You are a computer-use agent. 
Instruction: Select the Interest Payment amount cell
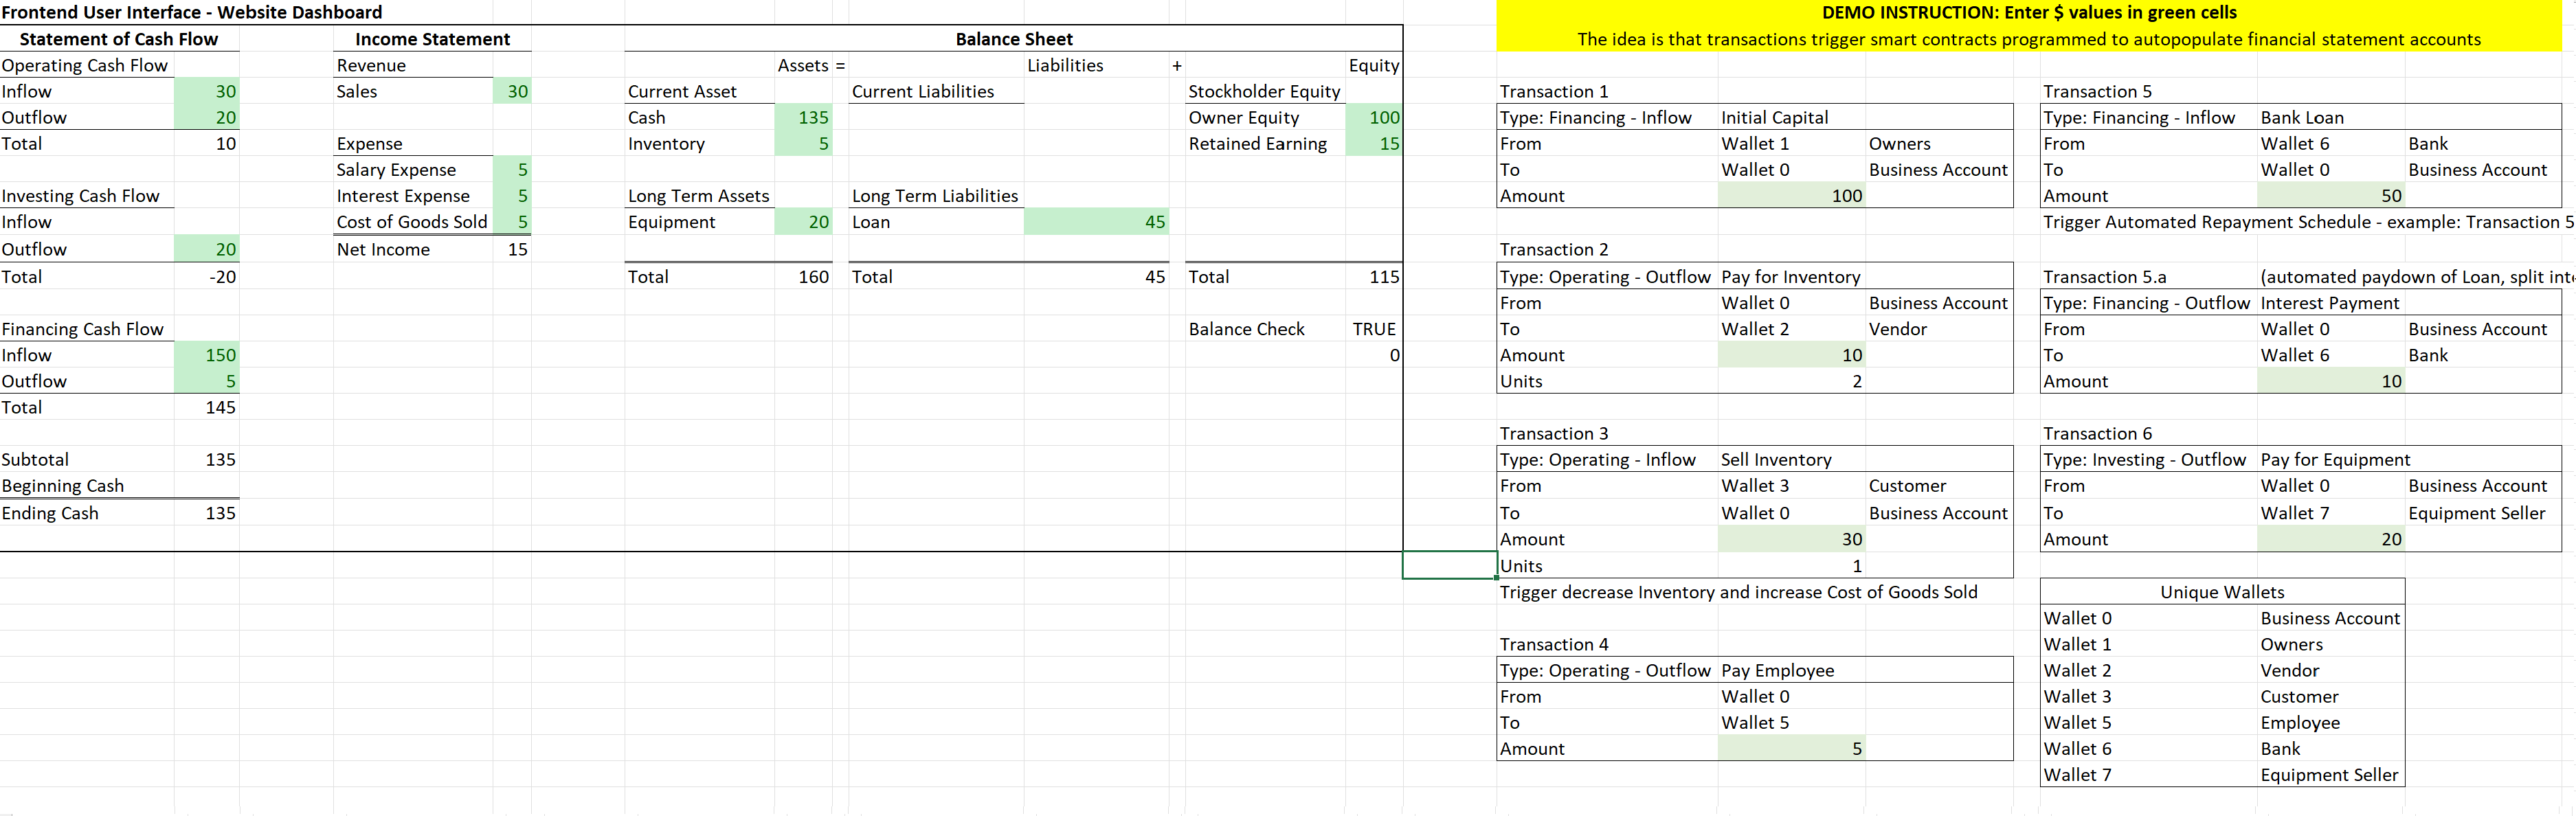tap(2331, 381)
